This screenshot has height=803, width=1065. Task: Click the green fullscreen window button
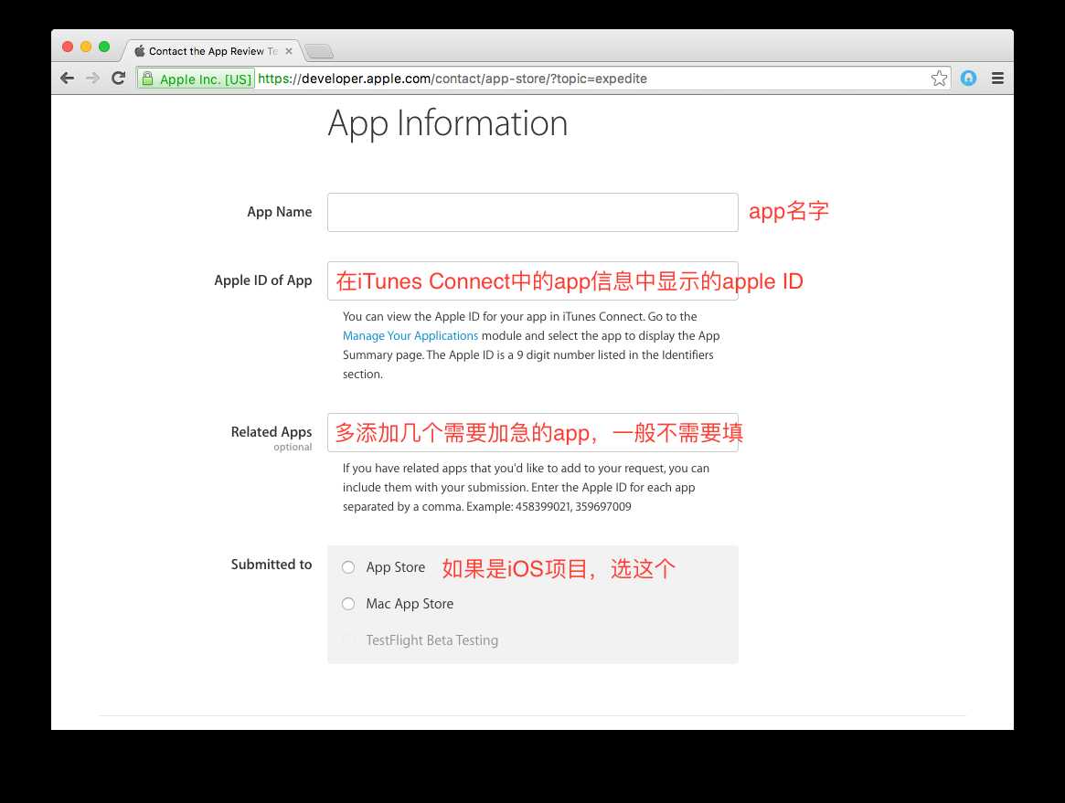point(104,47)
